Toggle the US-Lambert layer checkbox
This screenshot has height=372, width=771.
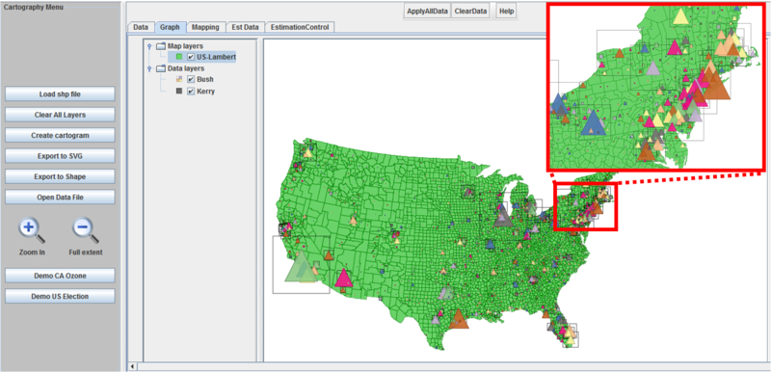click(x=191, y=57)
